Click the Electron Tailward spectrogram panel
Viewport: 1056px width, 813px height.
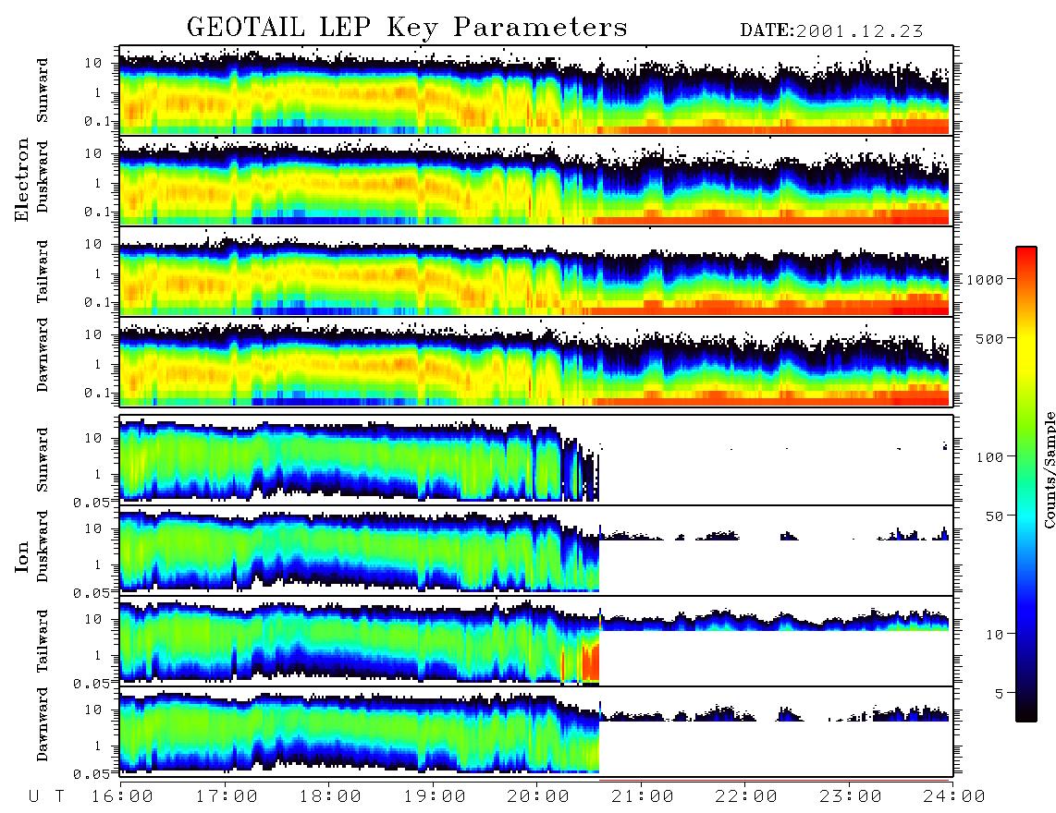tap(536, 272)
